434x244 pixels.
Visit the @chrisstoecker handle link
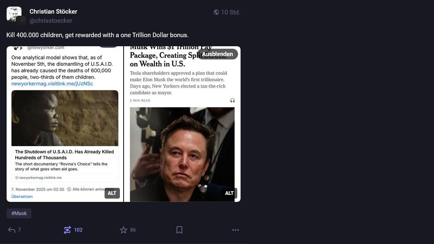point(51,21)
